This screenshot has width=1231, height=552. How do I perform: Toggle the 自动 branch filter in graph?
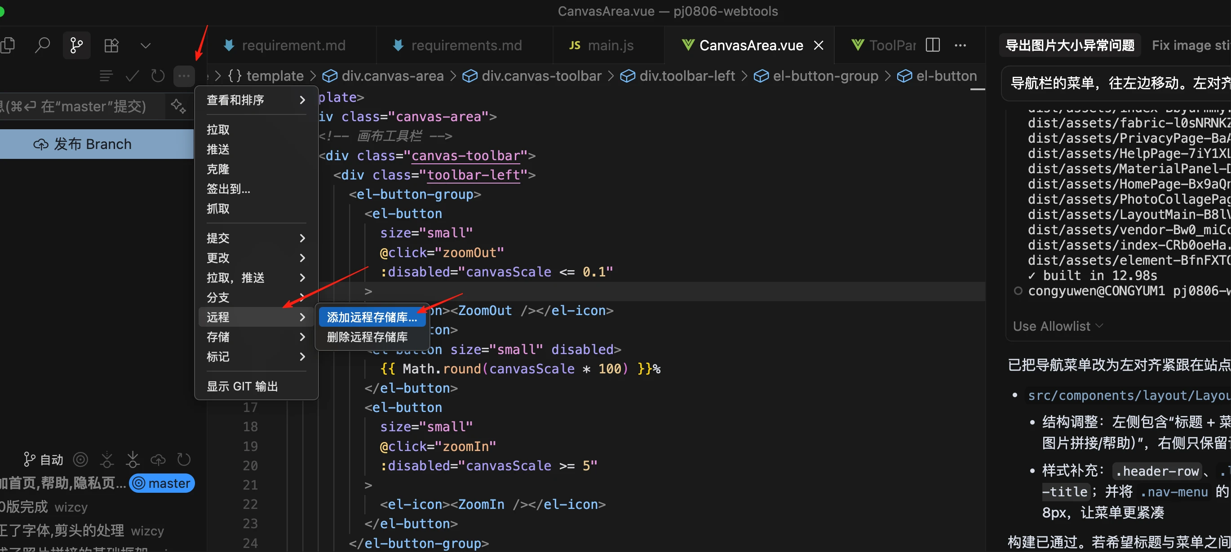coord(43,460)
